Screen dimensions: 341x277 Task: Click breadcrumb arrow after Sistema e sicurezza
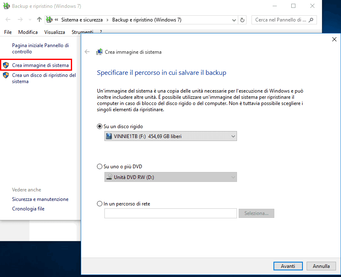coord(107,20)
